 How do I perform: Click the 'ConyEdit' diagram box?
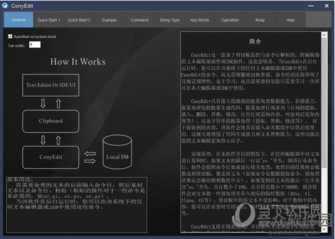click(51, 157)
